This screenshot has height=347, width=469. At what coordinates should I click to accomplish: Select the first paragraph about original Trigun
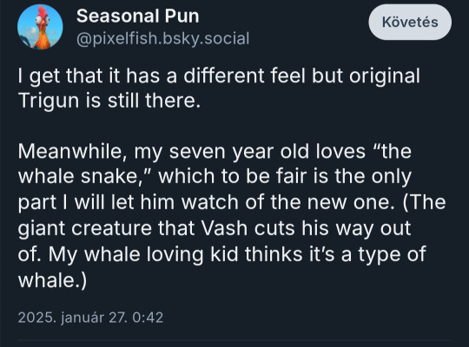(219, 88)
